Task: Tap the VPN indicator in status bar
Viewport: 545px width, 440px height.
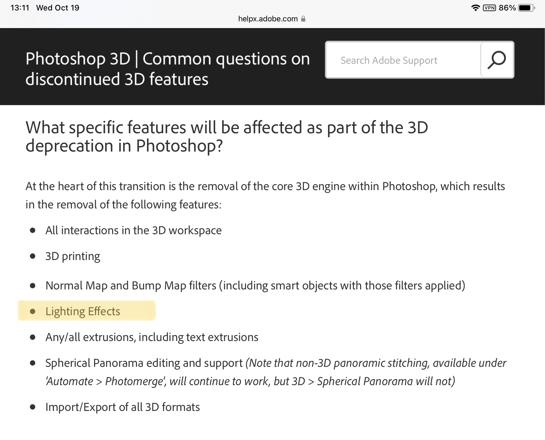Action: pos(489,7)
